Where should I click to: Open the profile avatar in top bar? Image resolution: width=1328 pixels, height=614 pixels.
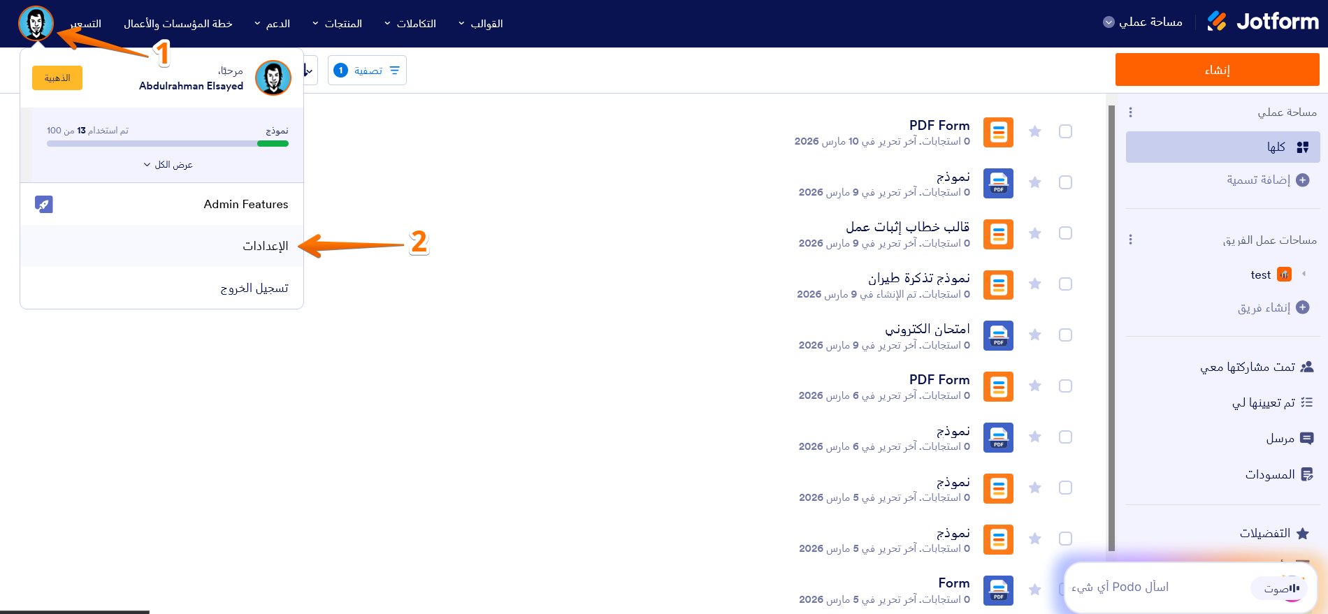[36, 23]
